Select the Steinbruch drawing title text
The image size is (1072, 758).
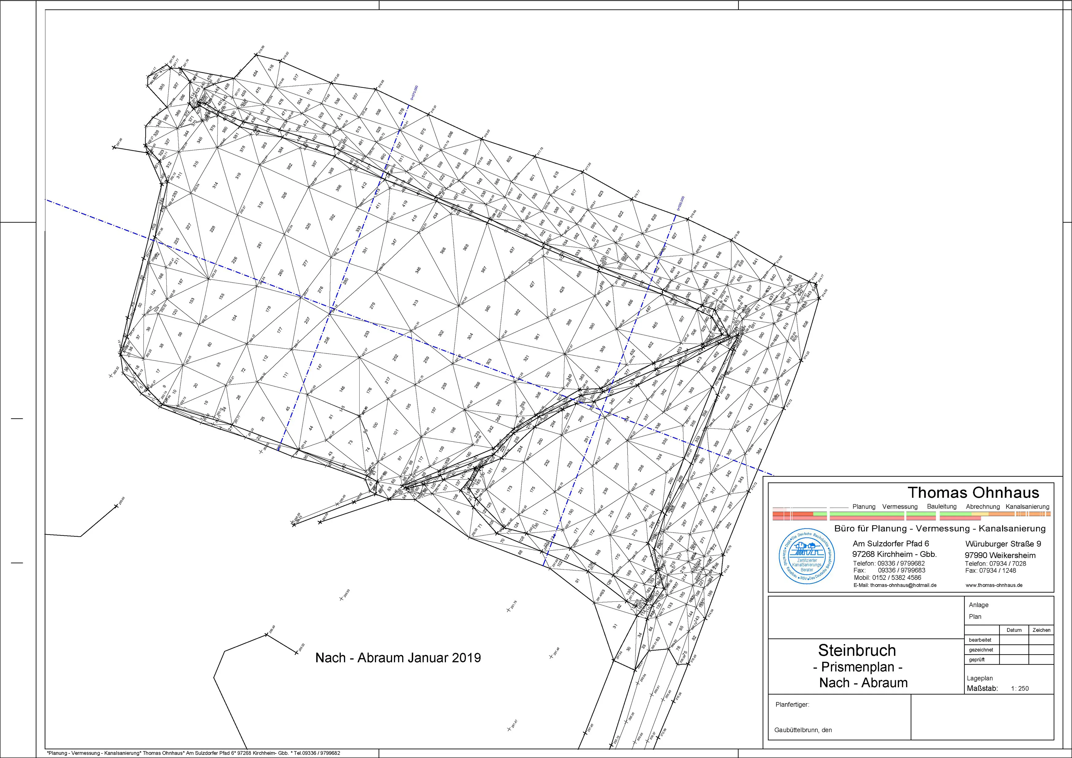(857, 650)
